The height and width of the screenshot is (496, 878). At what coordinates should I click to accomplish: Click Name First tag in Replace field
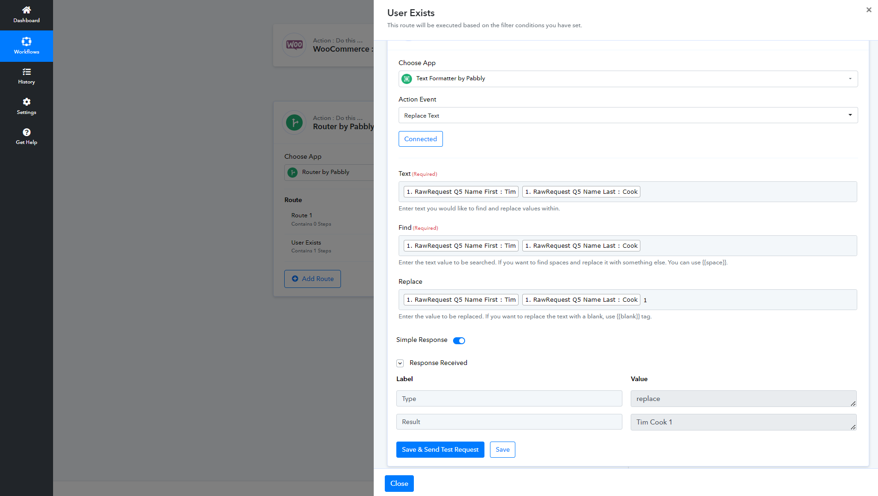(x=461, y=300)
